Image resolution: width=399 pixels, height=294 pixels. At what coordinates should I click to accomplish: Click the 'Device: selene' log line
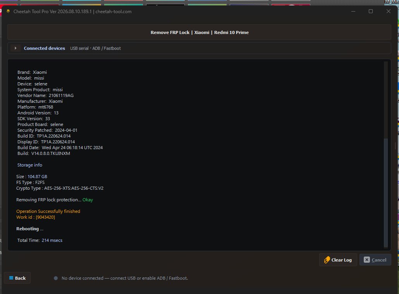[32, 84]
